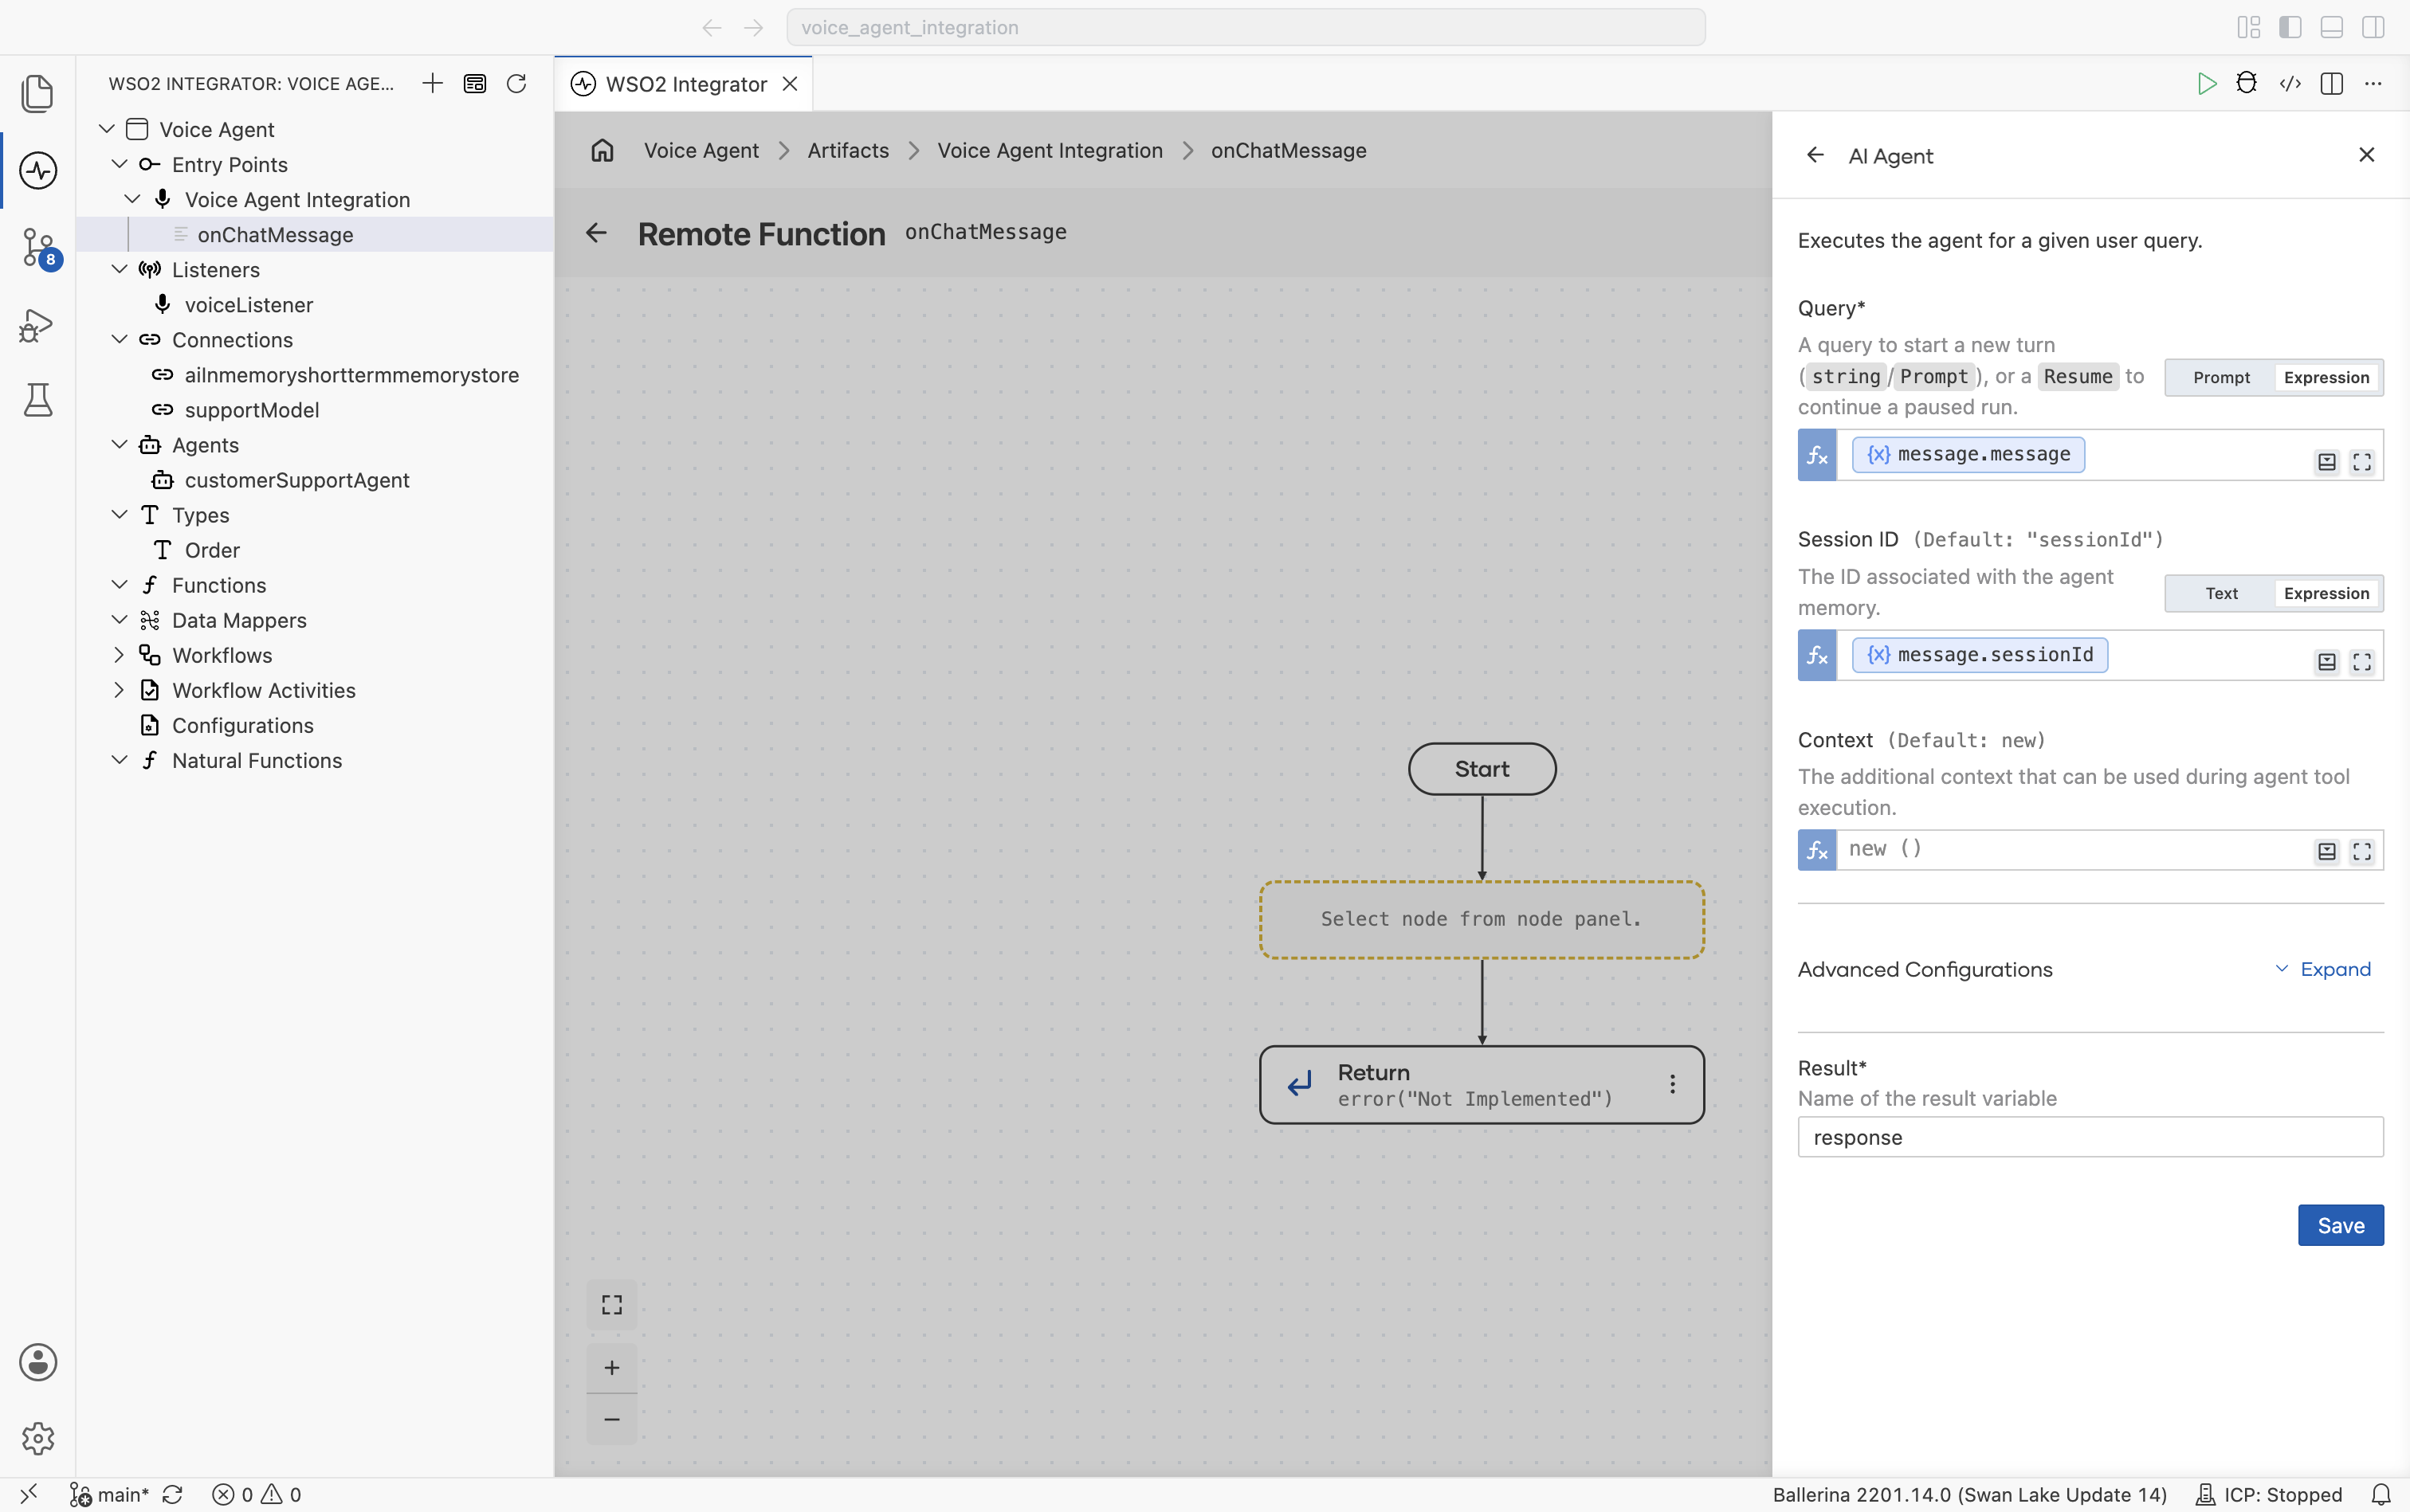2410x1512 pixels.
Task: Fit diagram to screen
Action: pos(612,1305)
